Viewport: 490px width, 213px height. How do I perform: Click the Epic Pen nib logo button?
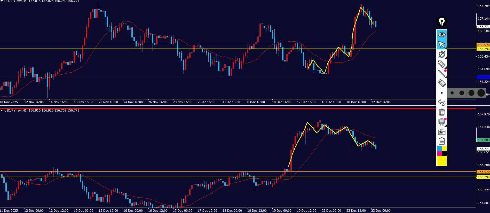[441, 22]
